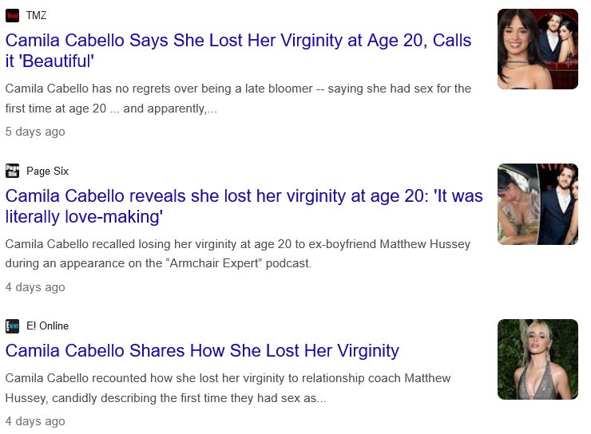Screen dimensions: 591x434
Task: Click the E! Online source name
Action: click(x=47, y=325)
